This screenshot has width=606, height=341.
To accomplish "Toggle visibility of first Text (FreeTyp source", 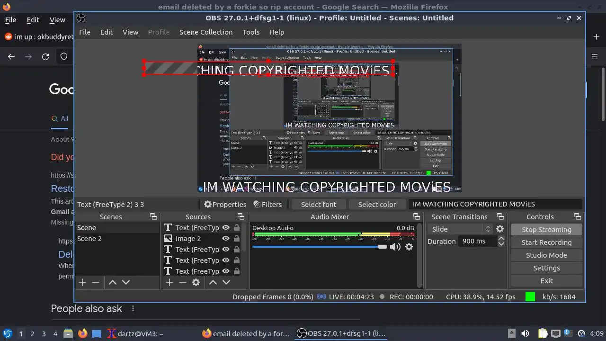I will (x=226, y=228).
